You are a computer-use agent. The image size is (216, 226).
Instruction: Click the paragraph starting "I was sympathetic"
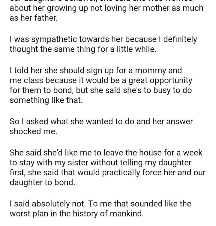click(103, 44)
